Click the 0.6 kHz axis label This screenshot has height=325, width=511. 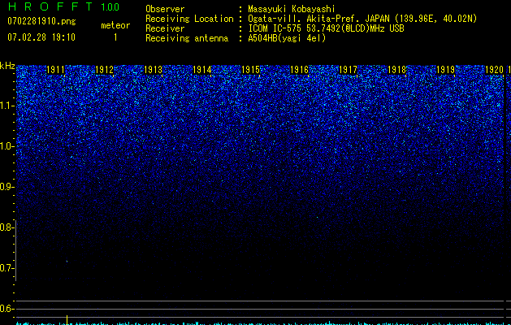[6, 309]
